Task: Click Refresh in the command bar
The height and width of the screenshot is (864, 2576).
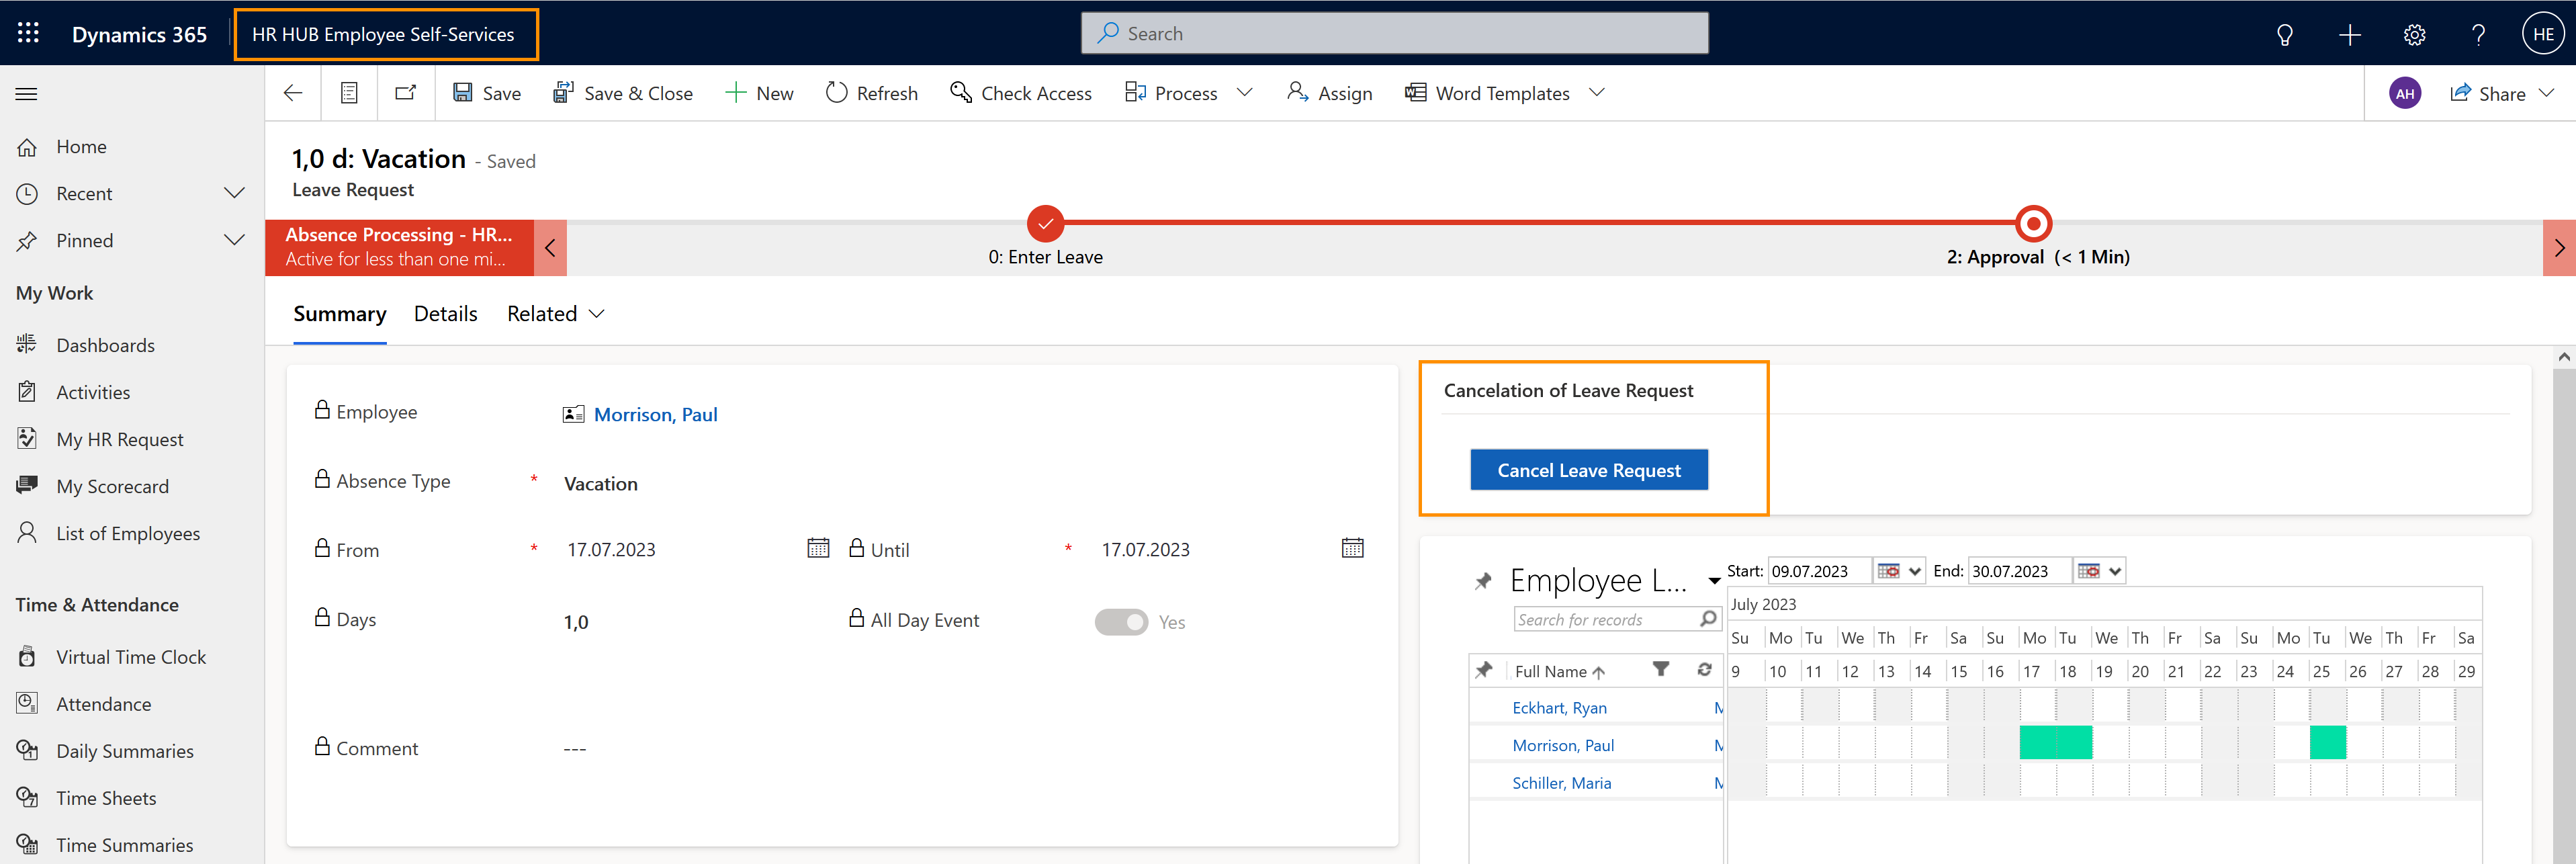Action: pyautogui.click(x=872, y=93)
